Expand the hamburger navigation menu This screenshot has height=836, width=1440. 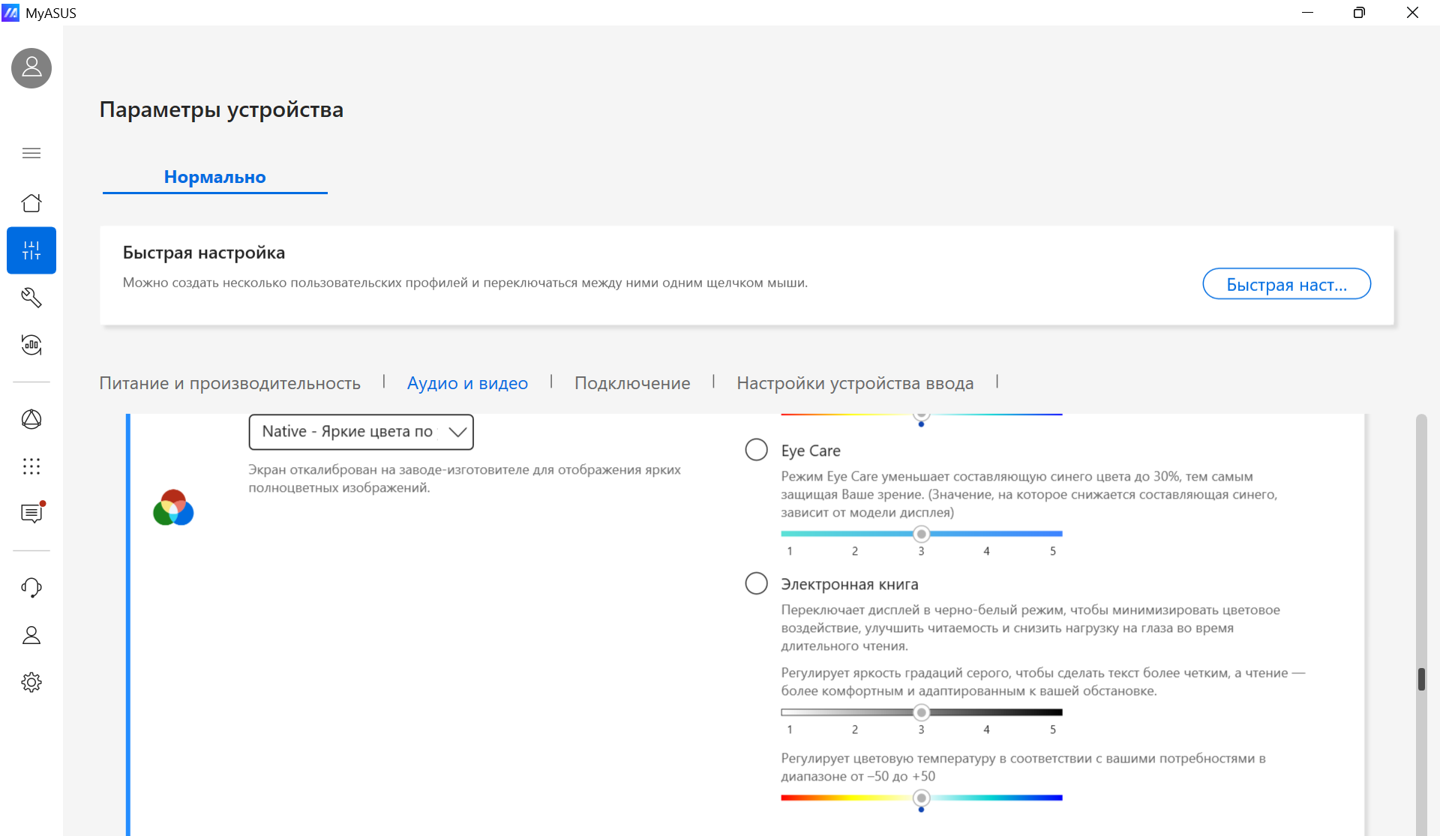(31, 153)
